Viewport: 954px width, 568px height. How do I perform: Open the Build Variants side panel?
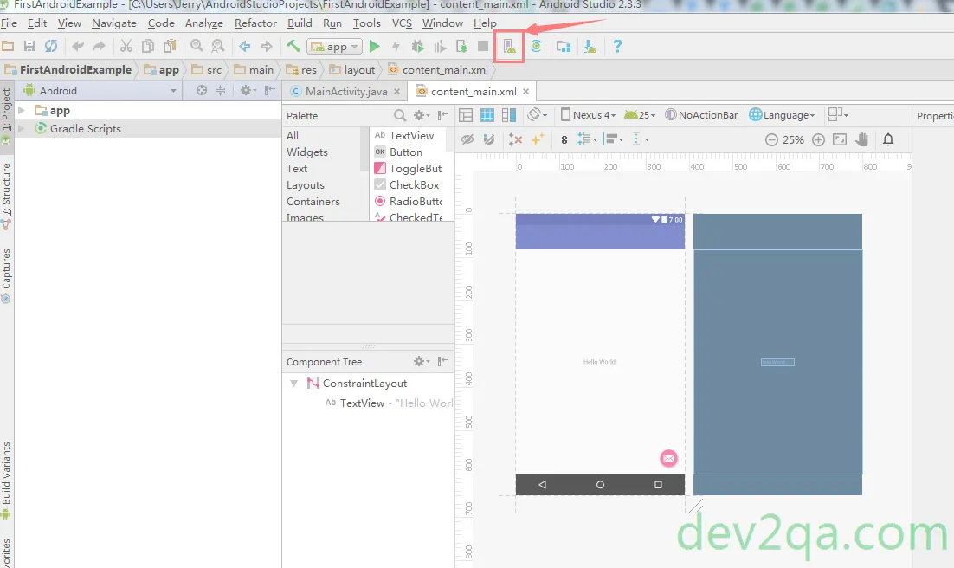[x=6, y=481]
